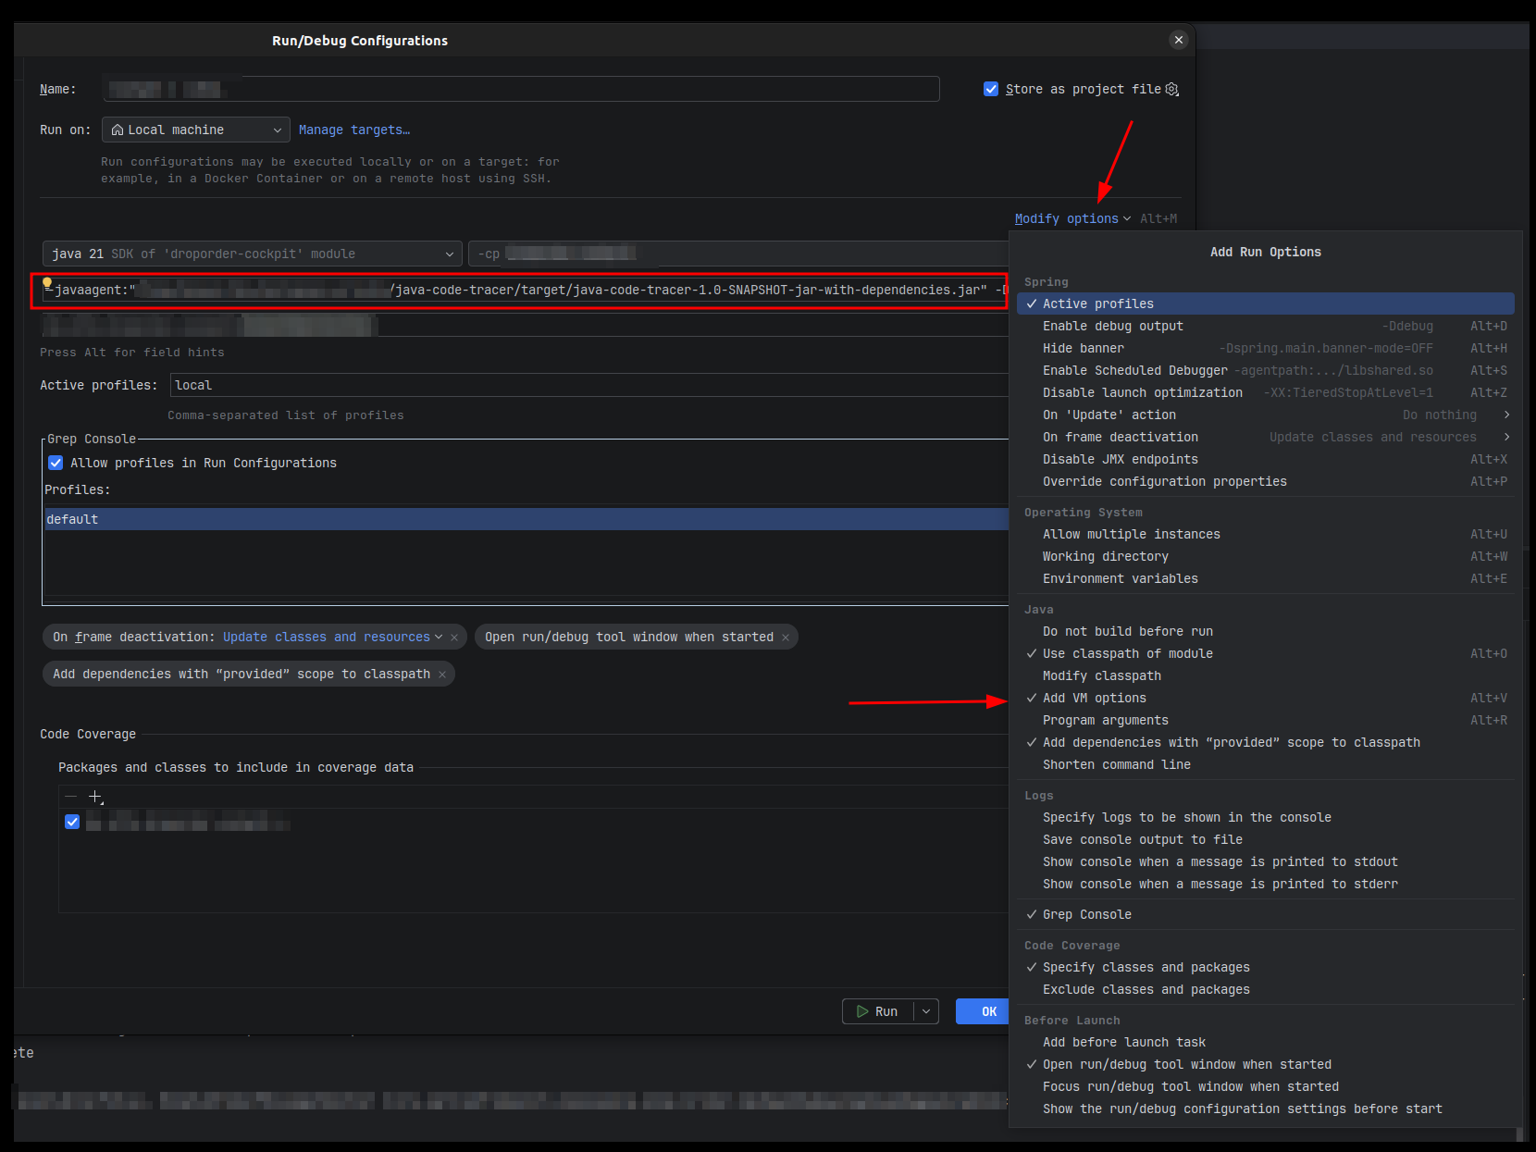Open the java 21 SDK dropdown
Screen dimensions: 1536x1152
point(252,254)
